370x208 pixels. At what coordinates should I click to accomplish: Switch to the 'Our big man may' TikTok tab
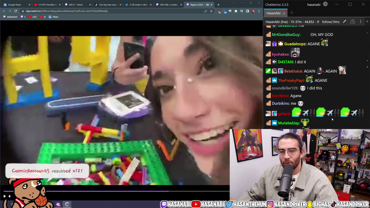[x=108, y=5]
